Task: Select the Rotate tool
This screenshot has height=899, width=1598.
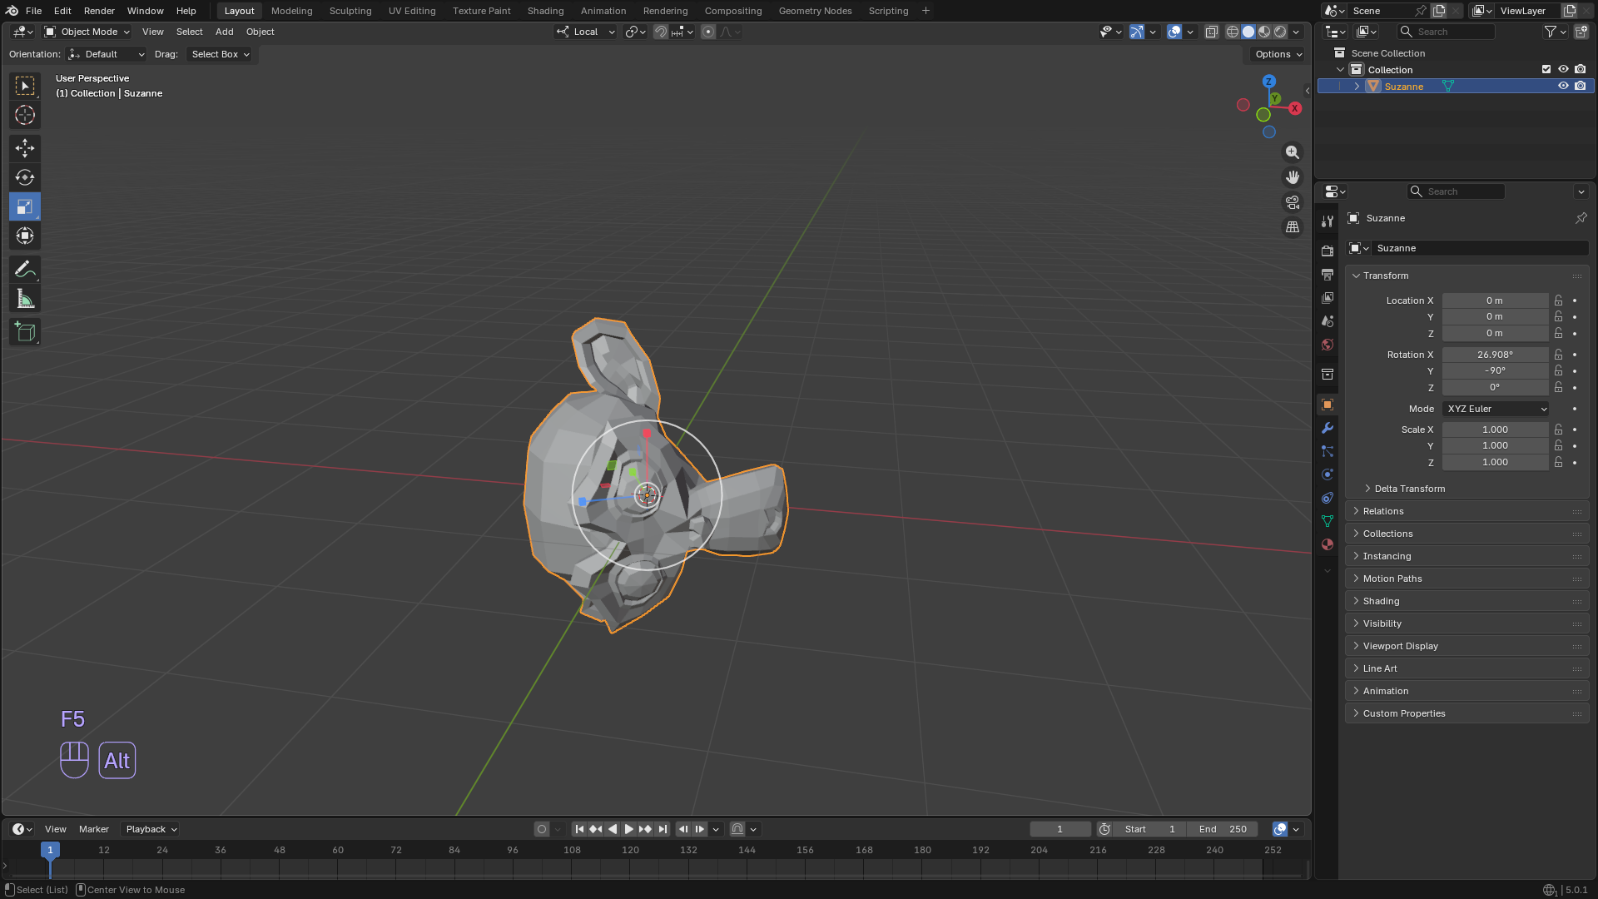Action: 25,177
